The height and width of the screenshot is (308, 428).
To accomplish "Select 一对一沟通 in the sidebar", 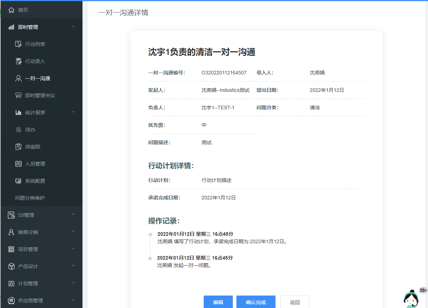I will (x=37, y=78).
